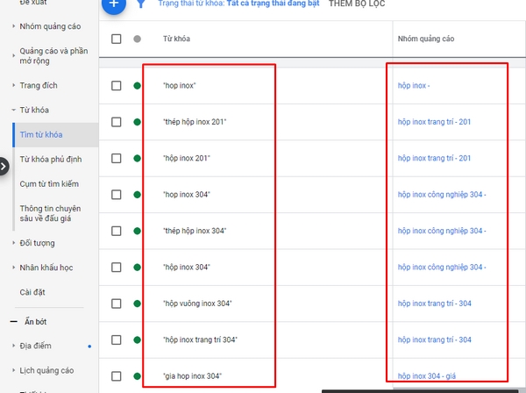Expand the Trang đích sidebar arrow
Screen dimensions: 526x393
tap(13, 85)
